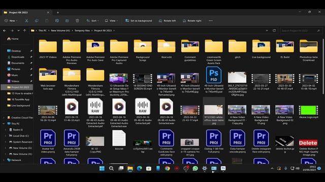This screenshot has height=182, width=325.
Task: Open Videos in navigation pane
Action: click(14, 81)
